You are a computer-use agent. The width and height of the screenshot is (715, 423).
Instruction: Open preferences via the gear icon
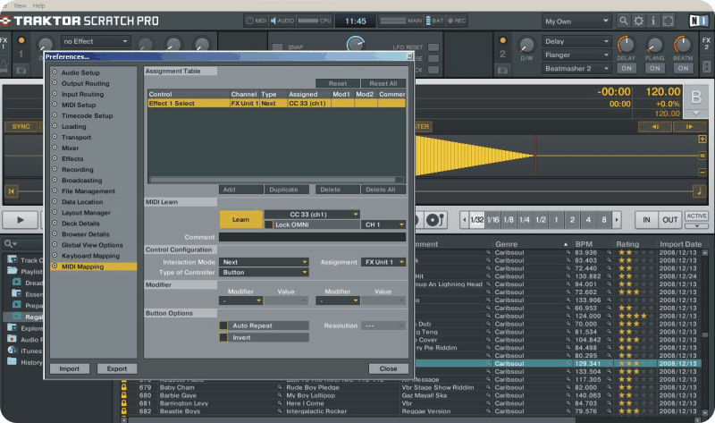(x=638, y=20)
